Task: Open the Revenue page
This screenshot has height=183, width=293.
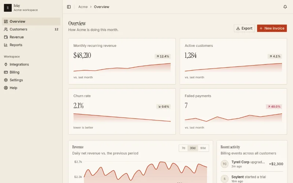Action: click(31, 37)
